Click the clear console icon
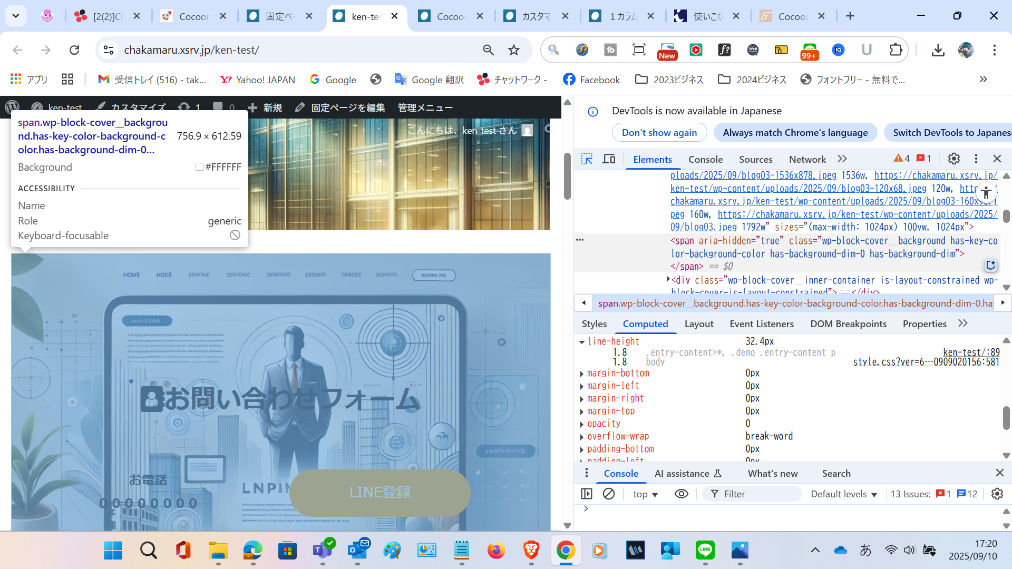 (x=609, y=494)
